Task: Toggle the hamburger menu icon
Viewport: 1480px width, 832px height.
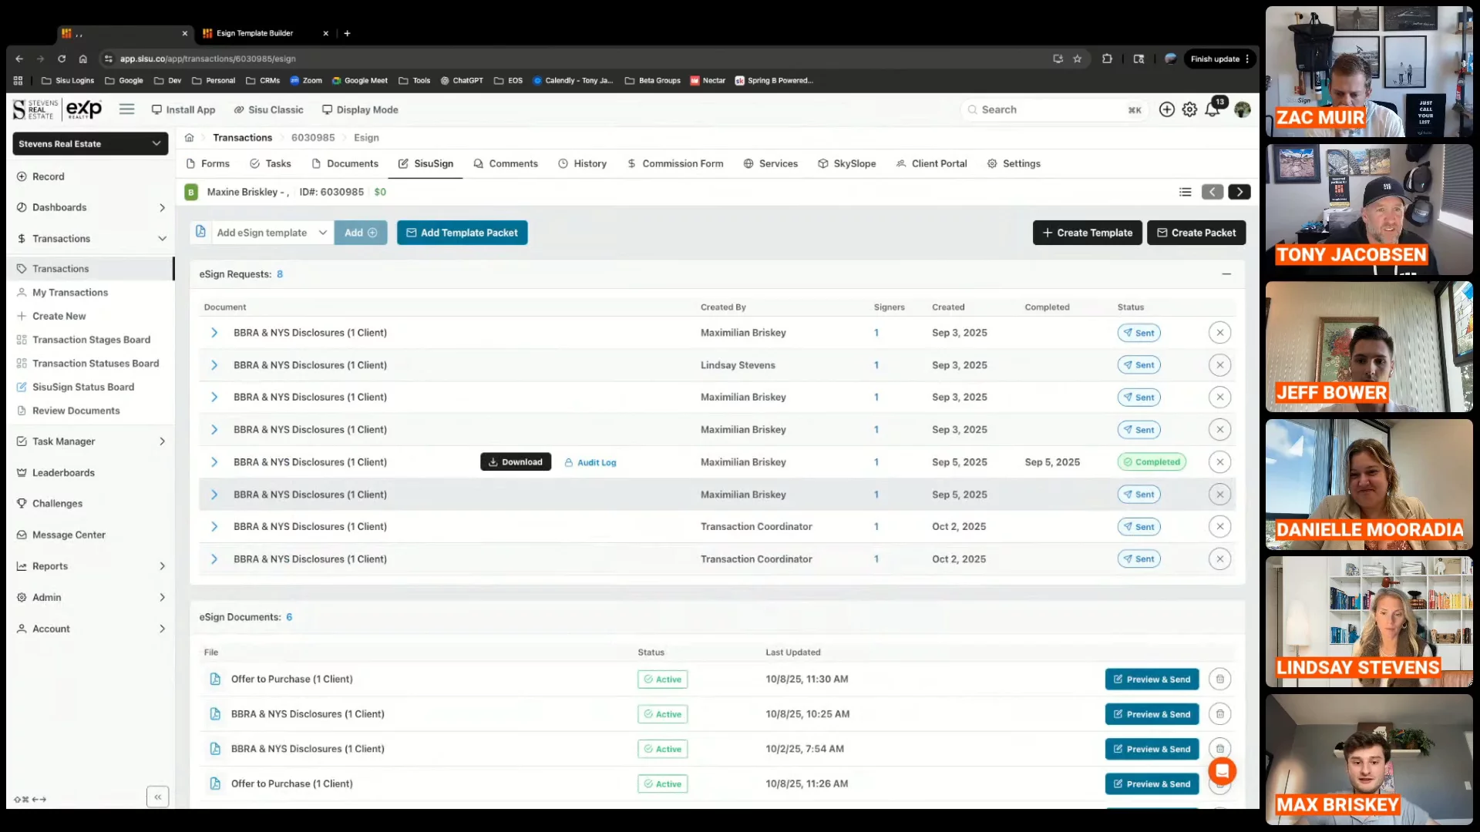Action: [126, 109]
